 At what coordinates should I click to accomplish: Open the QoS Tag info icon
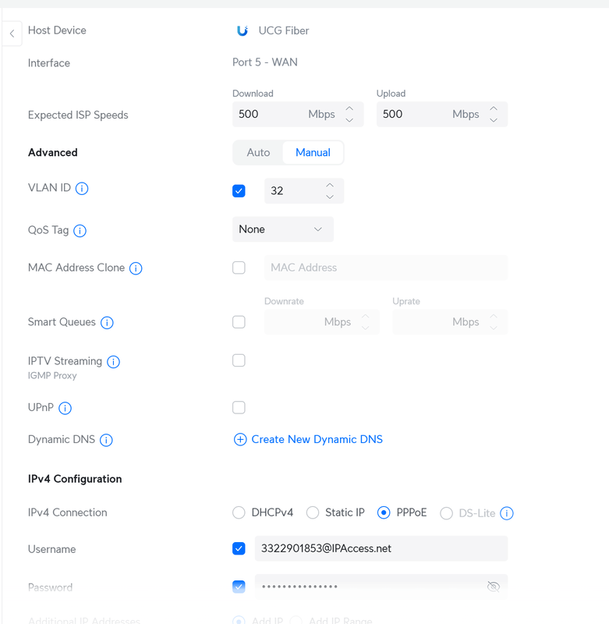coord(80,230)
